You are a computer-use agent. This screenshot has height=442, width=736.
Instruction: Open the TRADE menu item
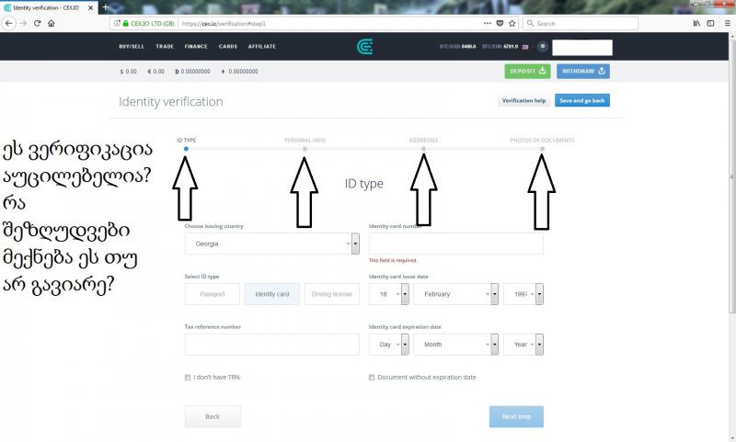(x=165, y=46)
